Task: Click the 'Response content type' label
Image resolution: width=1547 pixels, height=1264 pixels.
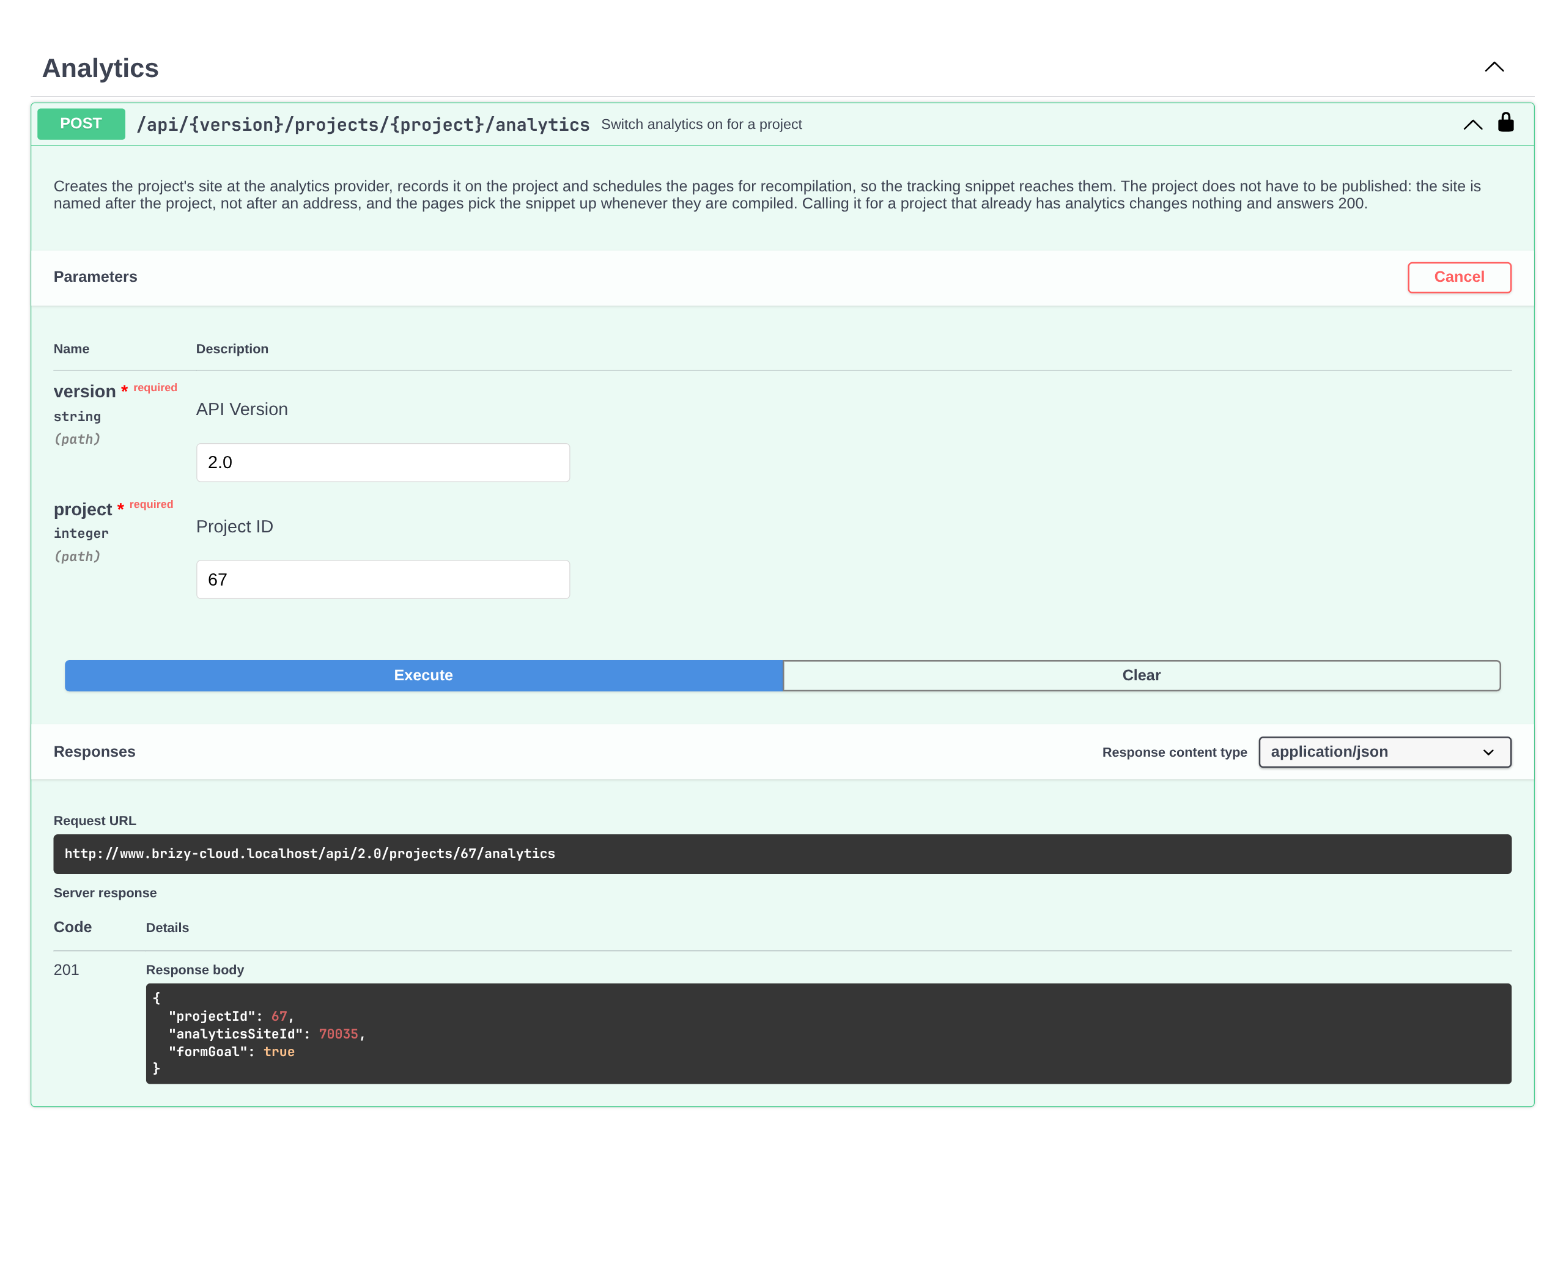Action: click(x=1174, y=752)
